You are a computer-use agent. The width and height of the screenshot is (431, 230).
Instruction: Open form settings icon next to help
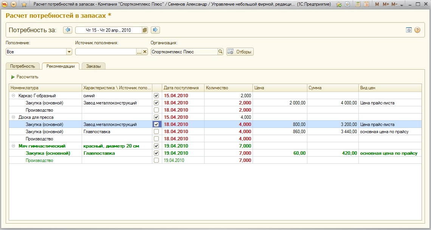click(409, 30)
